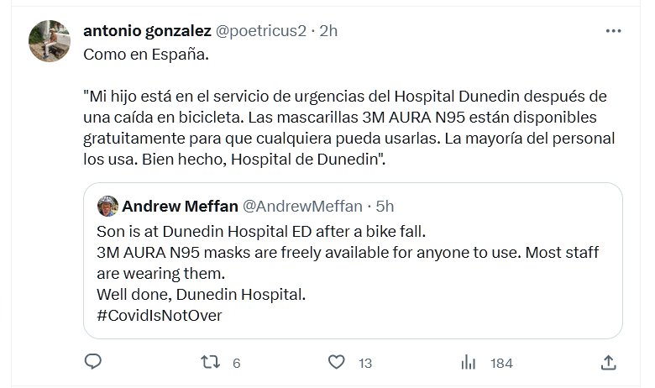Click the share upload arrow icon
Screen dimensions: 655x388
click(610, 362)
